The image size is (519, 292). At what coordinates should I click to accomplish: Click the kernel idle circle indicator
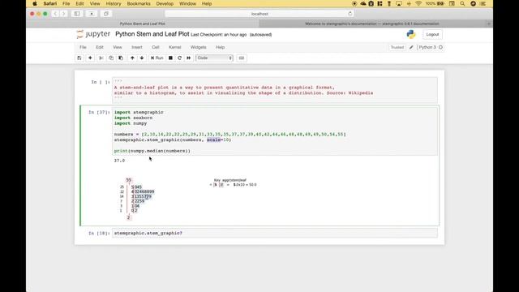click(x=440, y=47)
